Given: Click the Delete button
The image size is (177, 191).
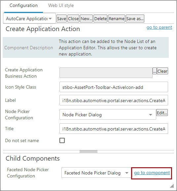Looking at the screenshot, I should (100, 19).
